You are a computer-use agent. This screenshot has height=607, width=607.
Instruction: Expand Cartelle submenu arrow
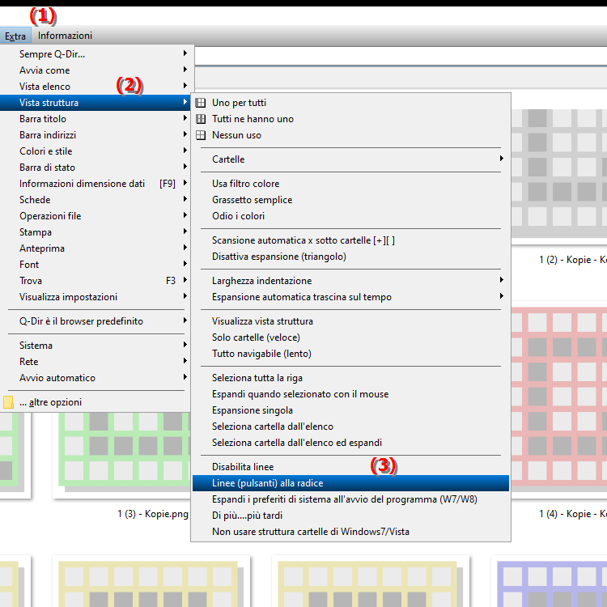(x=501, y=159)
